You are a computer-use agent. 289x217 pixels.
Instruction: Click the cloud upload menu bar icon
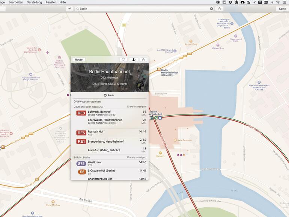pyautogui.click(x=242, y=2)
